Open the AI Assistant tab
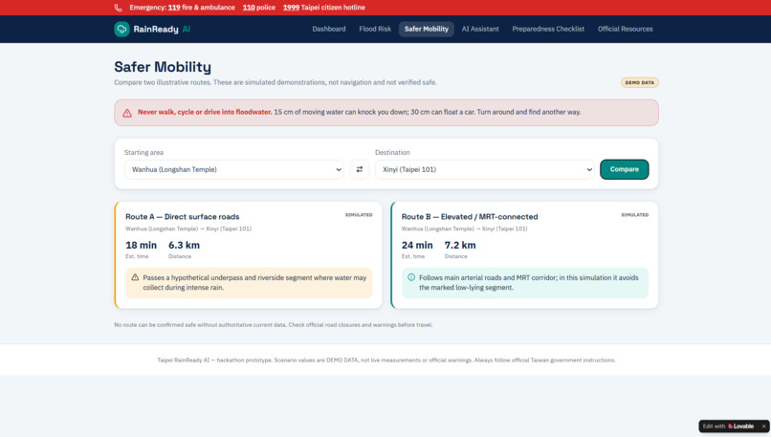The height and width of the screenshot is (437, 771). [480, 29]
